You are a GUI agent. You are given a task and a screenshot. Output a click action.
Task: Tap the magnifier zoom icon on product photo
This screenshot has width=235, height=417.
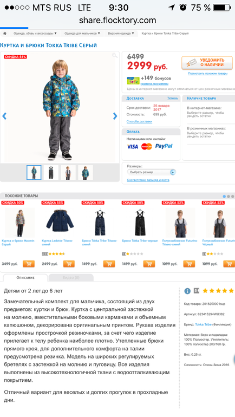(x=115, y=55)
